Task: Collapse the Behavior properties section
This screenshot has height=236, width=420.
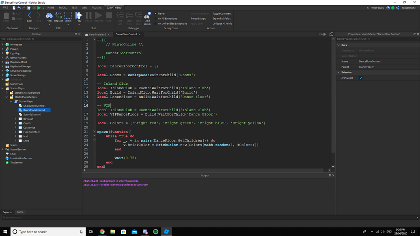Action: tap(338, 72)
